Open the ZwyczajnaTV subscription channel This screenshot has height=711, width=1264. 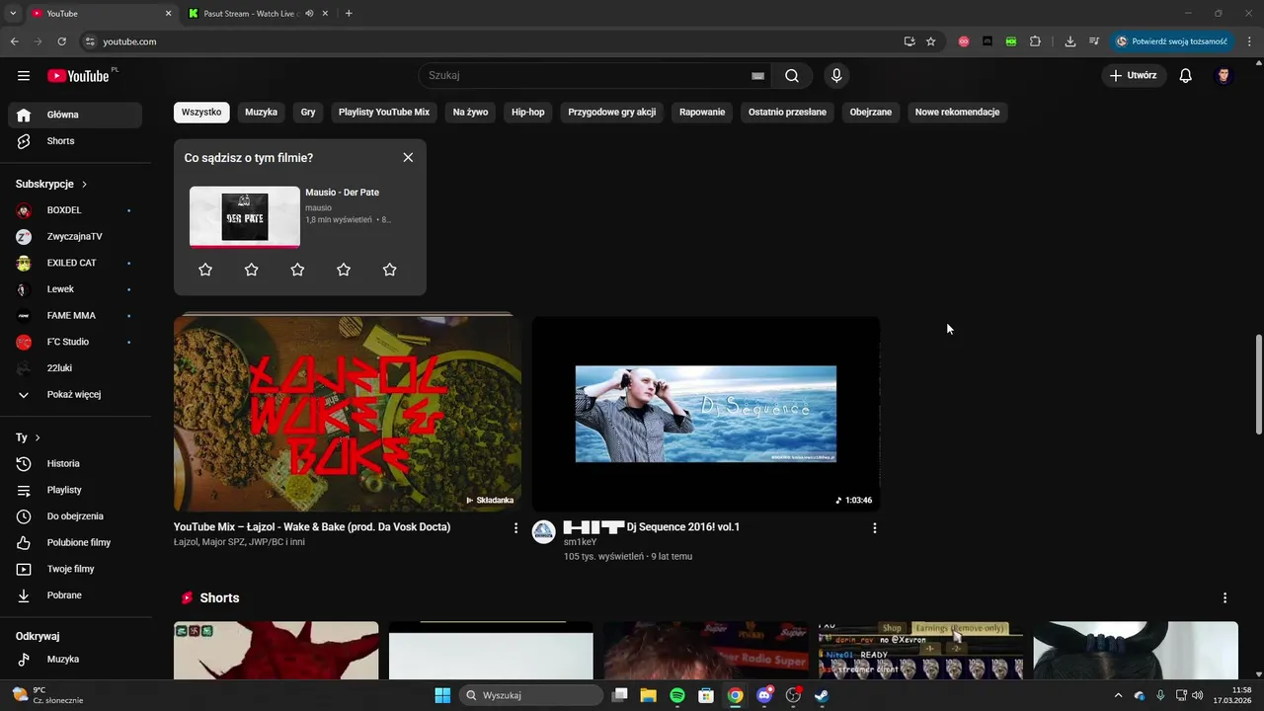tap(75, 237)
